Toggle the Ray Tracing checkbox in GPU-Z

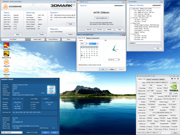(154, 129)
